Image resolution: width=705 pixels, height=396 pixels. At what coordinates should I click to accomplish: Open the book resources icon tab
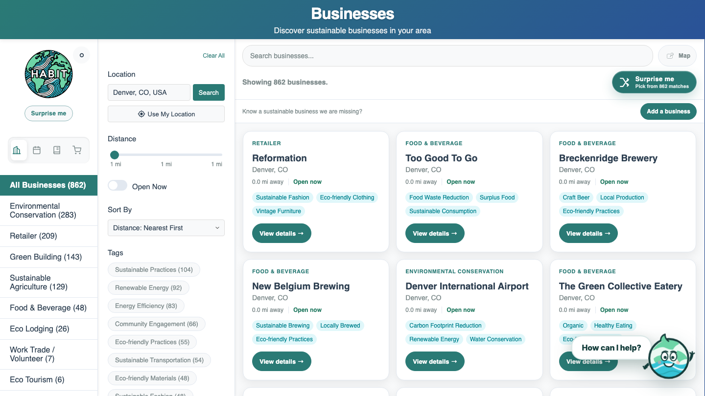coord(57,150)
